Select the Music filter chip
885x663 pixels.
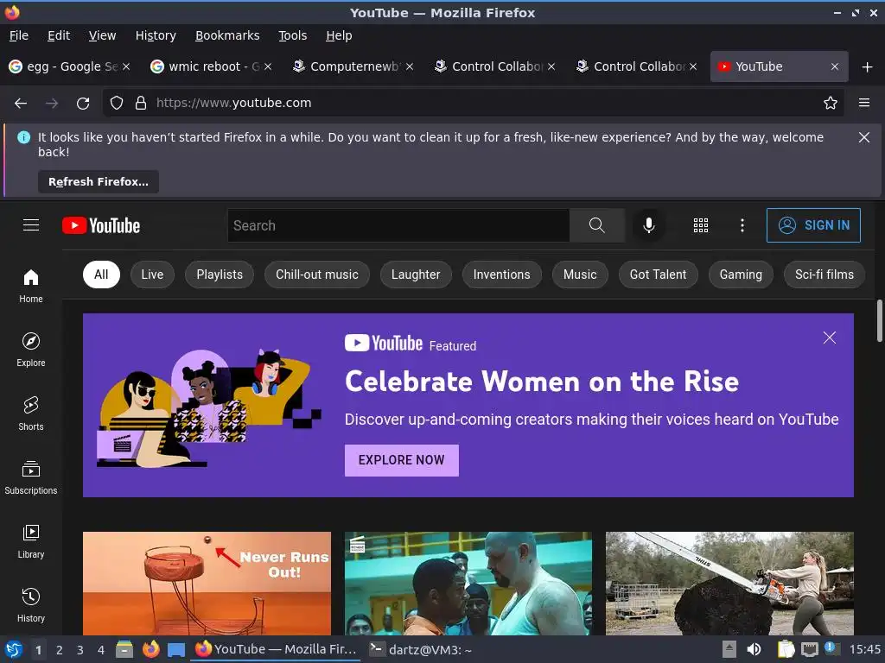pos(580,275)
